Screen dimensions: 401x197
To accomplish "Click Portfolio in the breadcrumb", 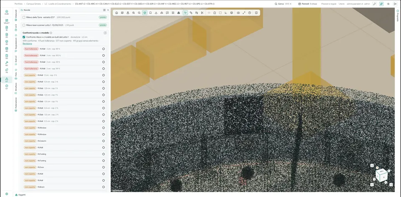I will 18,4.
